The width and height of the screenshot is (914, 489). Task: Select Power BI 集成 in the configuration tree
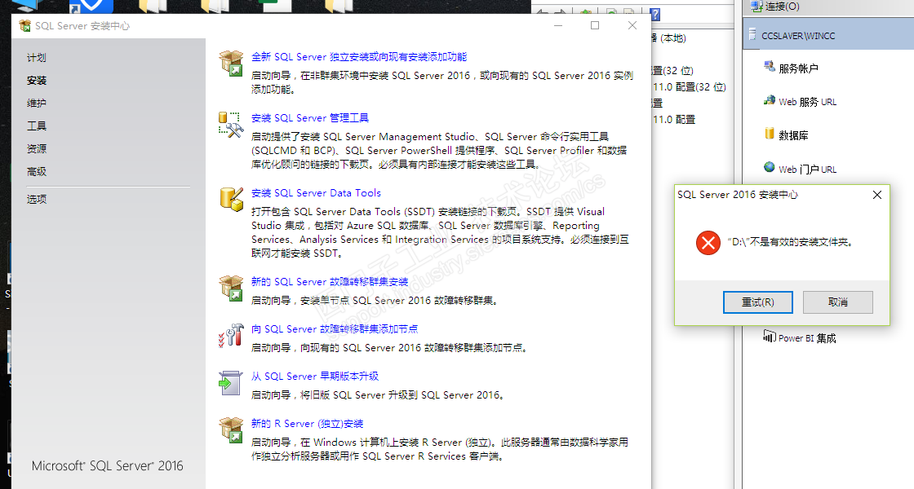click(807, 338)
